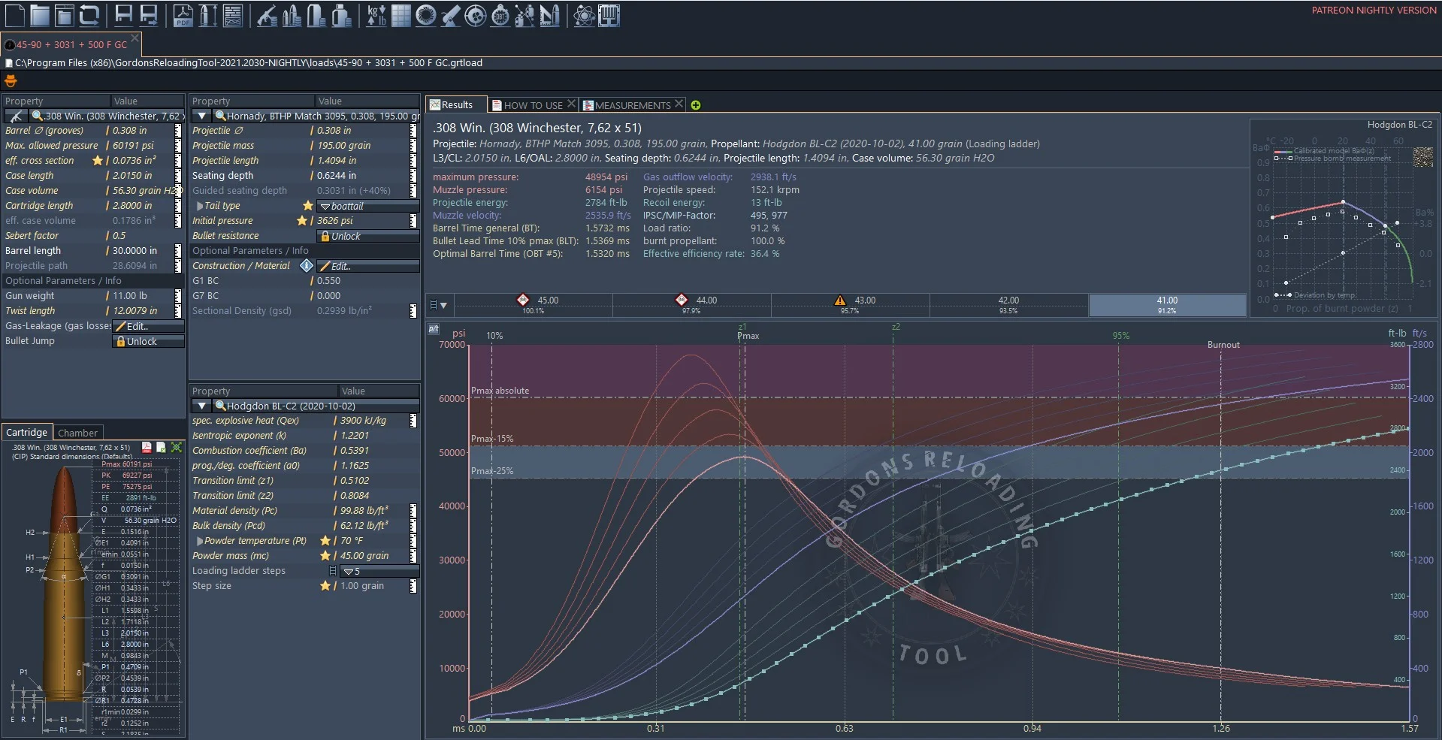The image size is (1442, 740).
Task: Open the powder bottle database icon
Action: click(x=341, y=15)
